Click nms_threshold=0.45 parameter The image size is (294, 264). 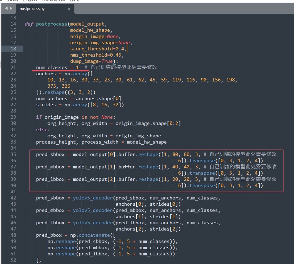tap(96, 55)
